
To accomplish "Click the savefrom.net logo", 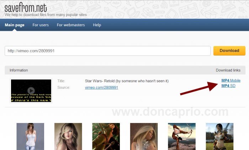I will tap(26, 7).
